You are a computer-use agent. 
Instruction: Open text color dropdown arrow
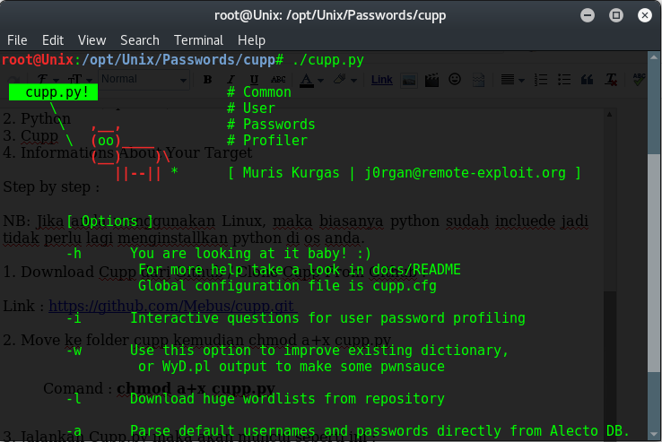(x=321, y=80)
